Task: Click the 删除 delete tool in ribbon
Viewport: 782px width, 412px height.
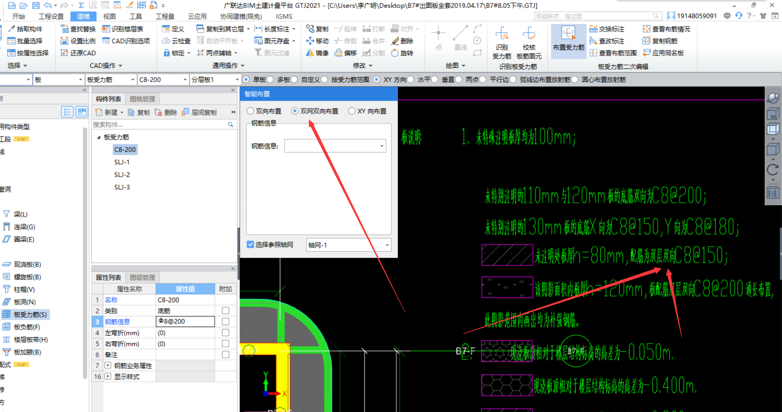Action: pos(402,41)
